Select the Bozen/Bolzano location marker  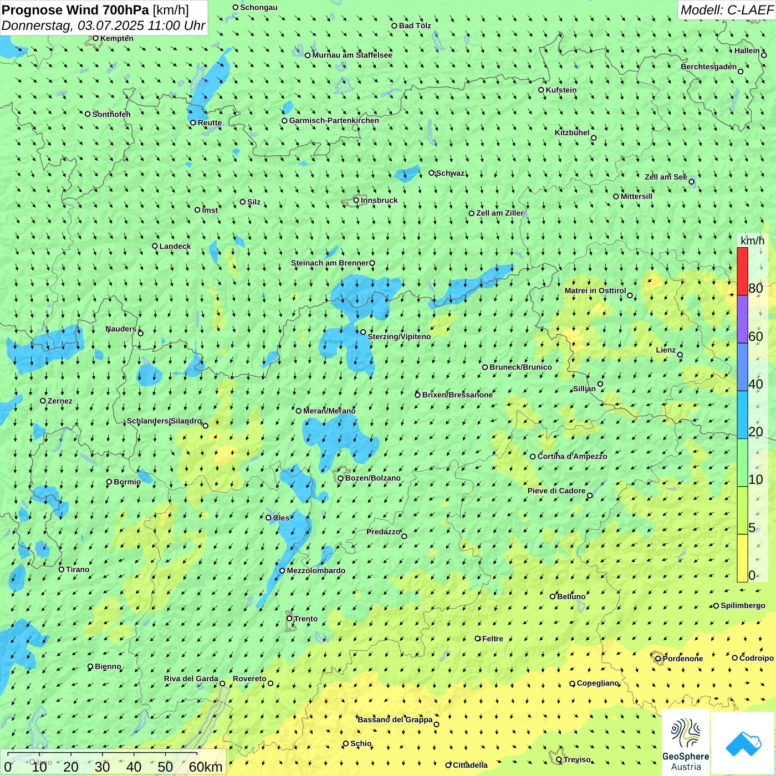(341, 478)
